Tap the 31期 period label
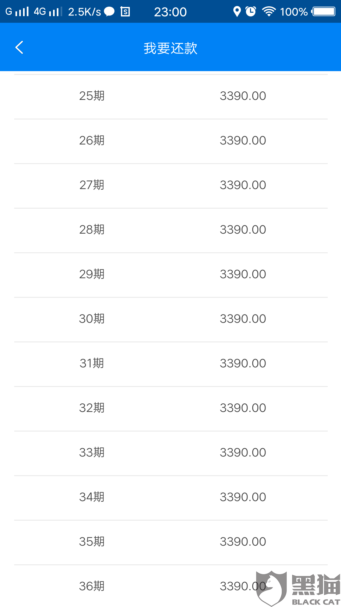The image size is (341, 607). [92, 364]
